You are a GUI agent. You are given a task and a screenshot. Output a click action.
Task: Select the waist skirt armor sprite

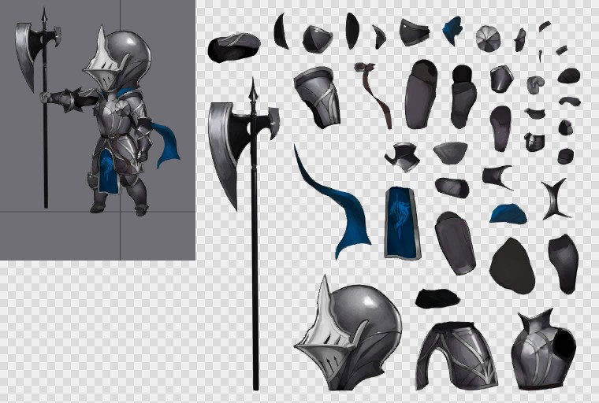456,356
